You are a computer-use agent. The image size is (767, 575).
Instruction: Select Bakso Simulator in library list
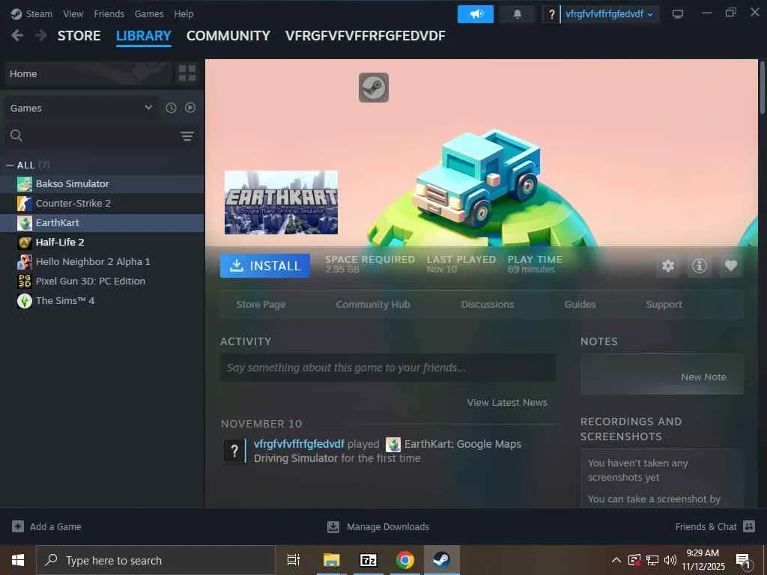pyautogui.click(x=102, y=184)
